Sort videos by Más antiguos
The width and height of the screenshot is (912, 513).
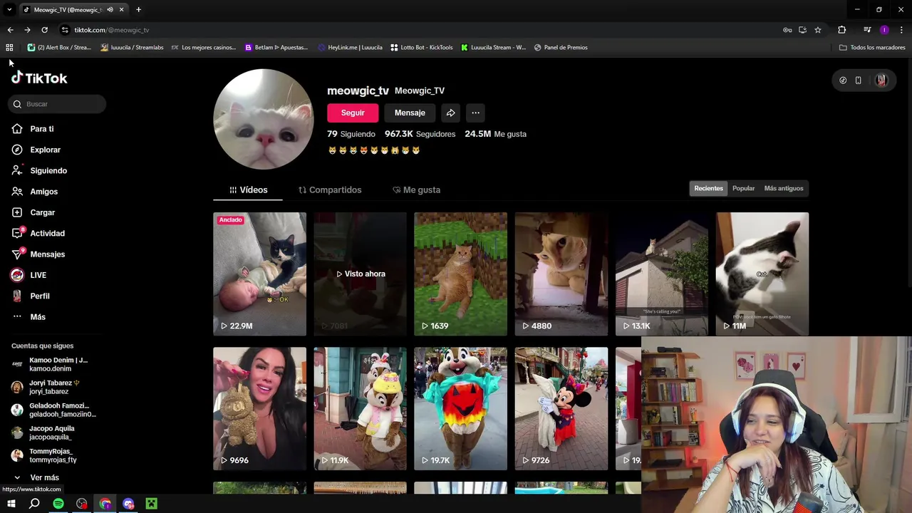[x=784, y=188]
